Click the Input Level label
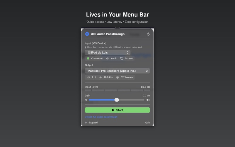The height and width of the screenshot is (147, 235). click(91, 87)
